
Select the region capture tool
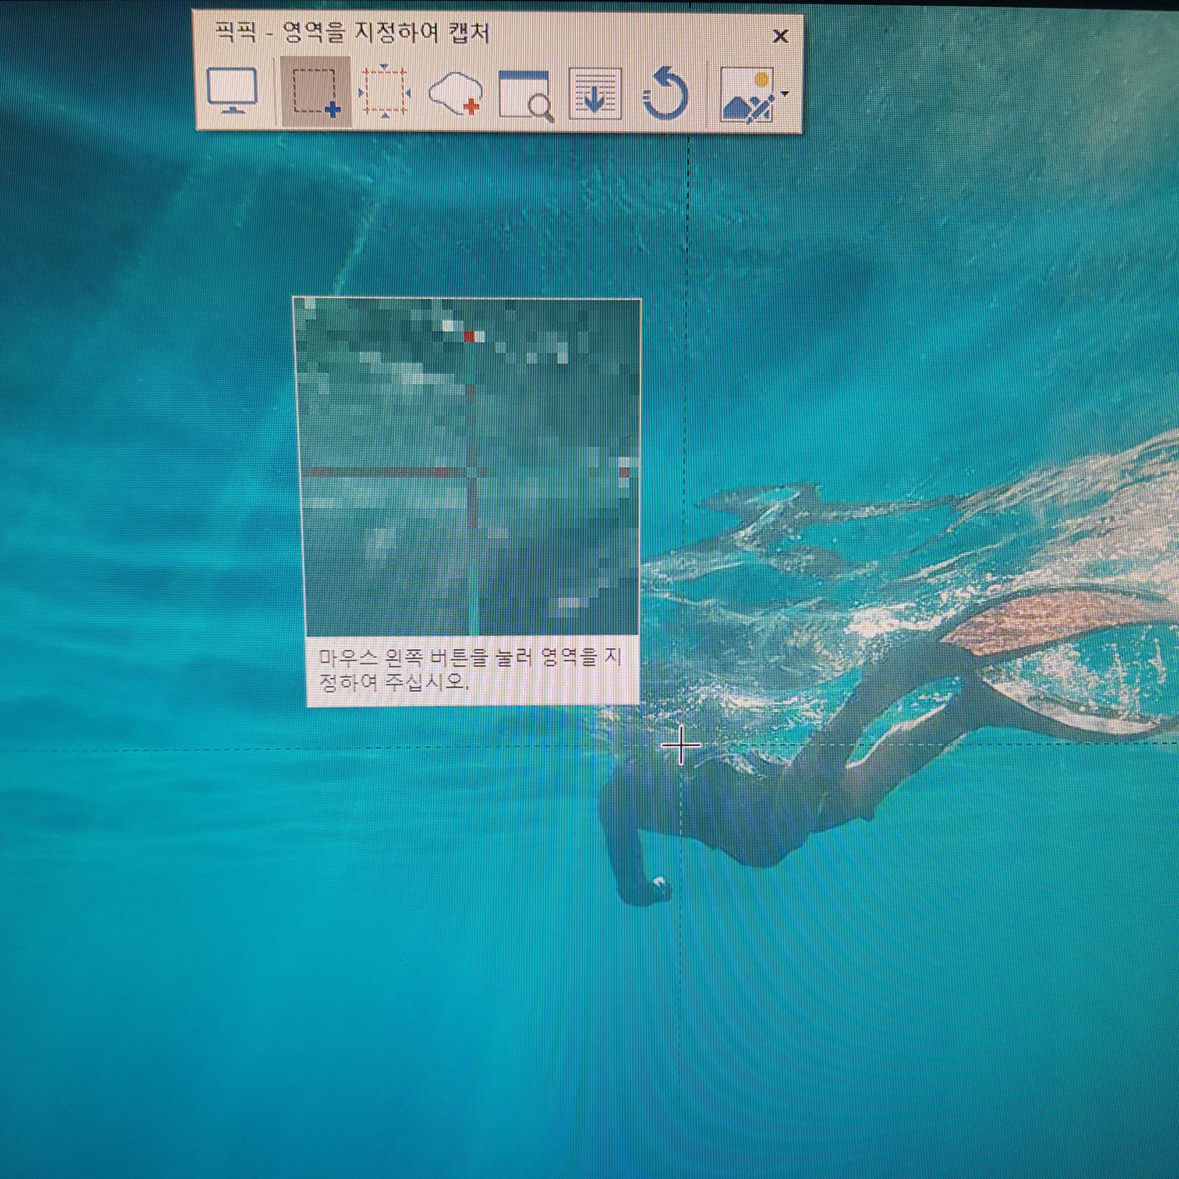coord(315,92)
